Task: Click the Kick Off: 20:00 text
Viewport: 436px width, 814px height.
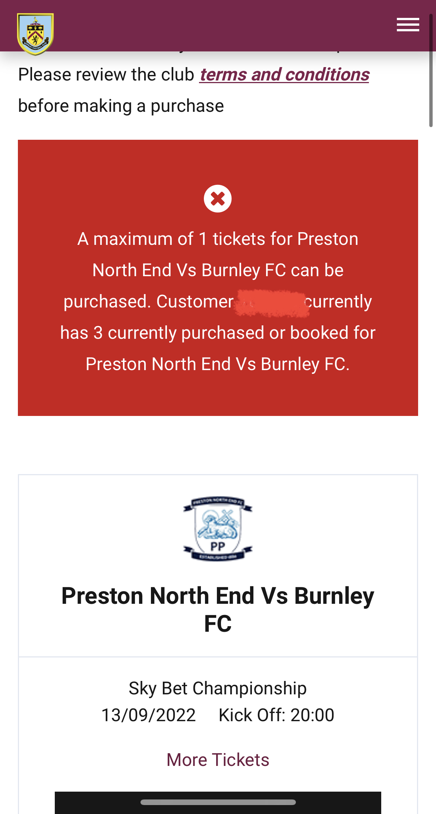Action: tap(276, 715)
